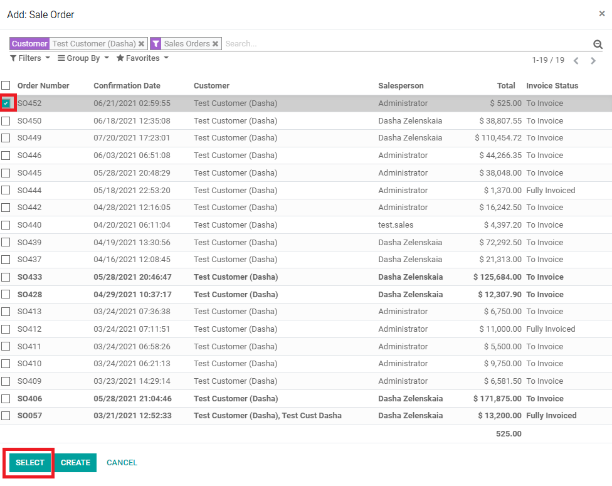Click the 525.00 sum footer value

509,434
